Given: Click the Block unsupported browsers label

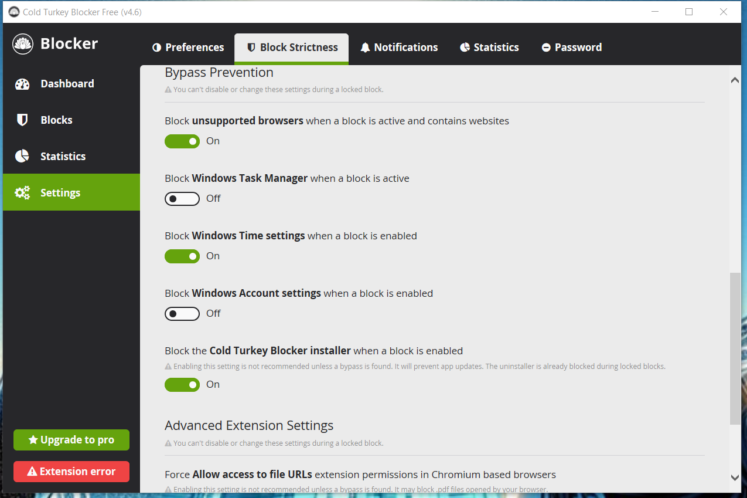Looking at the screenshot, I should pyautogui.click(x=337, y=121).
